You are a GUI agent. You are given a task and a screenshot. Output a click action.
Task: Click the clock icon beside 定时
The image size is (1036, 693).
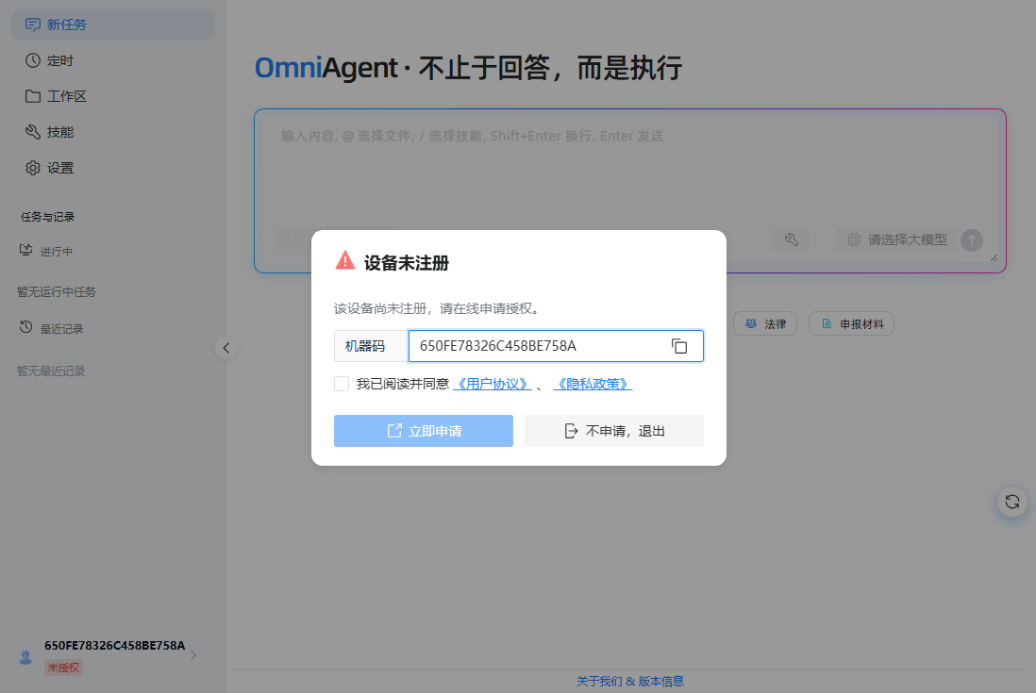[x=32, y=60]
